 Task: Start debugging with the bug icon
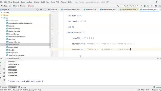145,6
